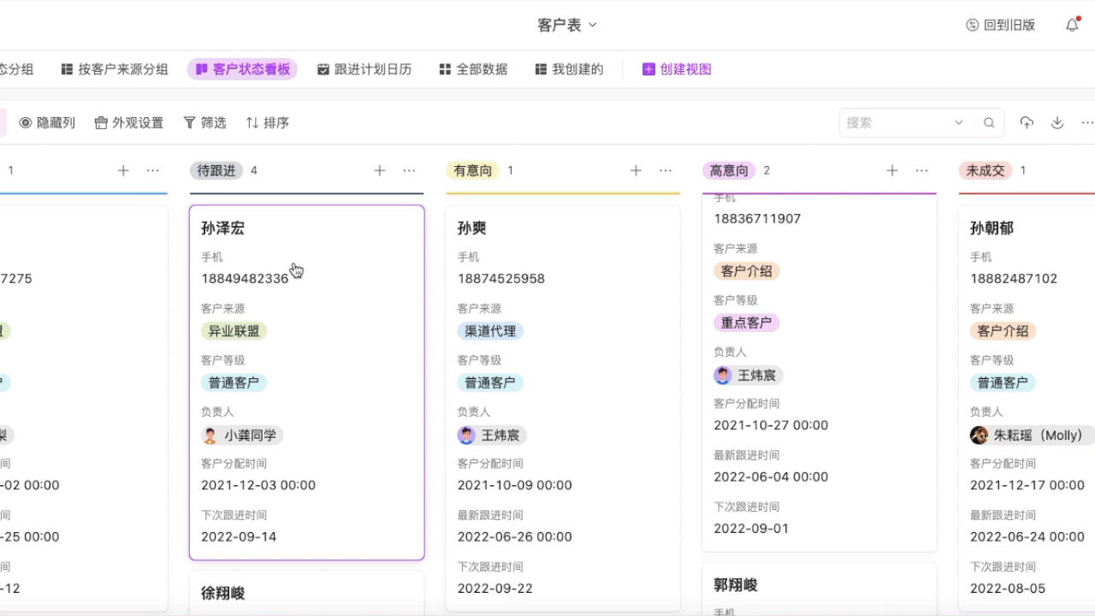
Task: Click next follow-up date 2022-09-01
Action: [x=752, y=529]
